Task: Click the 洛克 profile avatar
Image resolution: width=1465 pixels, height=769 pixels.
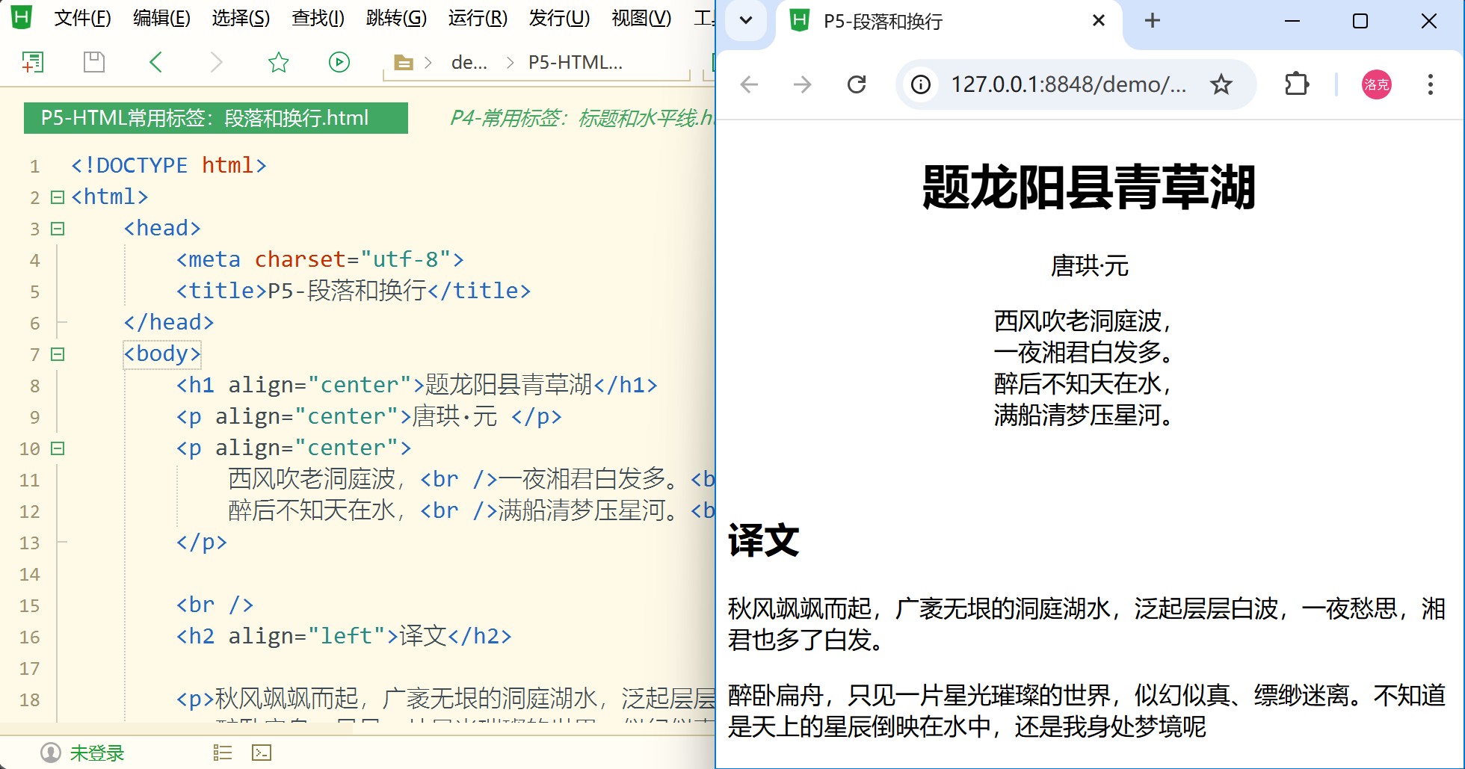Action: click(x=1376, y=84)
